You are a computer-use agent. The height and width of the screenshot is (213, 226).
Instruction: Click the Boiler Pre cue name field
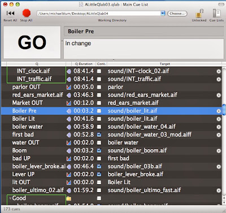coord(144,31)
